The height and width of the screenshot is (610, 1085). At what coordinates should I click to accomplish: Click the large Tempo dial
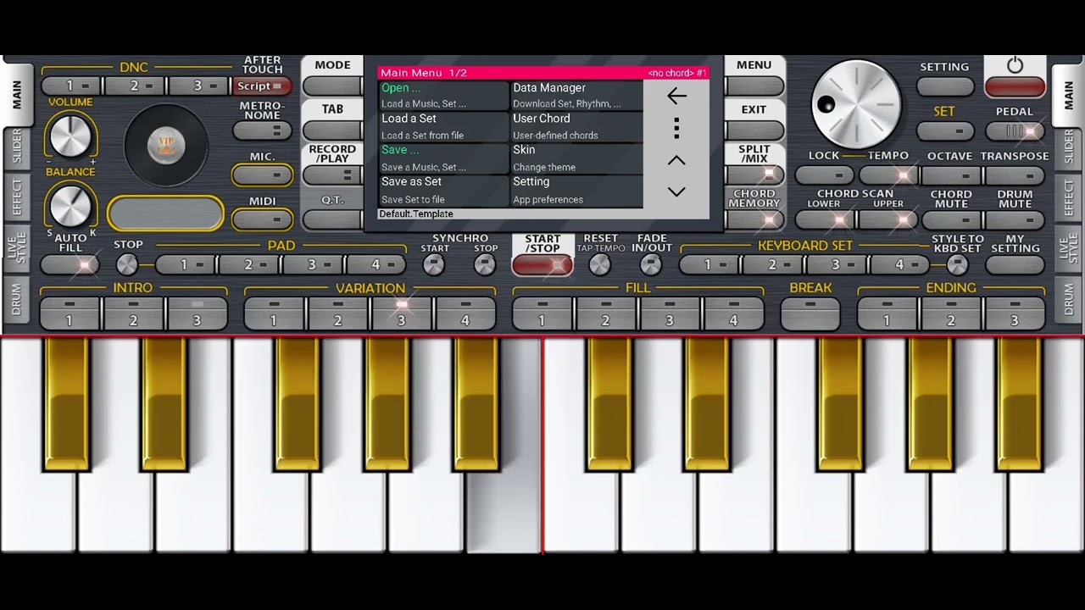tap(857, 103)
